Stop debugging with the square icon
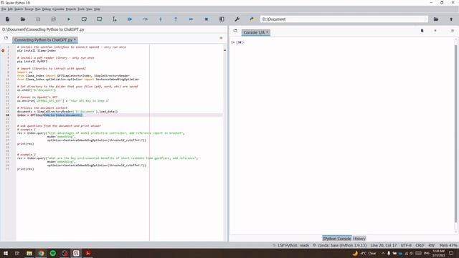 [207, 19]
